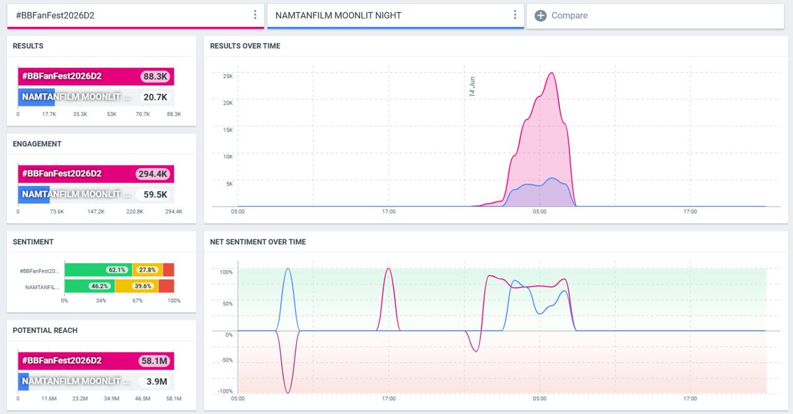Screen dimensions: 793x414
Task: Click the plus icon beside Compare
Action: 540,15
